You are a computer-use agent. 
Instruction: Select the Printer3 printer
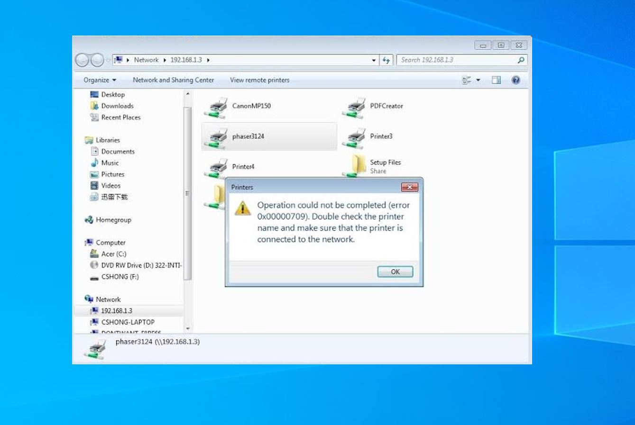coord(381,136)
